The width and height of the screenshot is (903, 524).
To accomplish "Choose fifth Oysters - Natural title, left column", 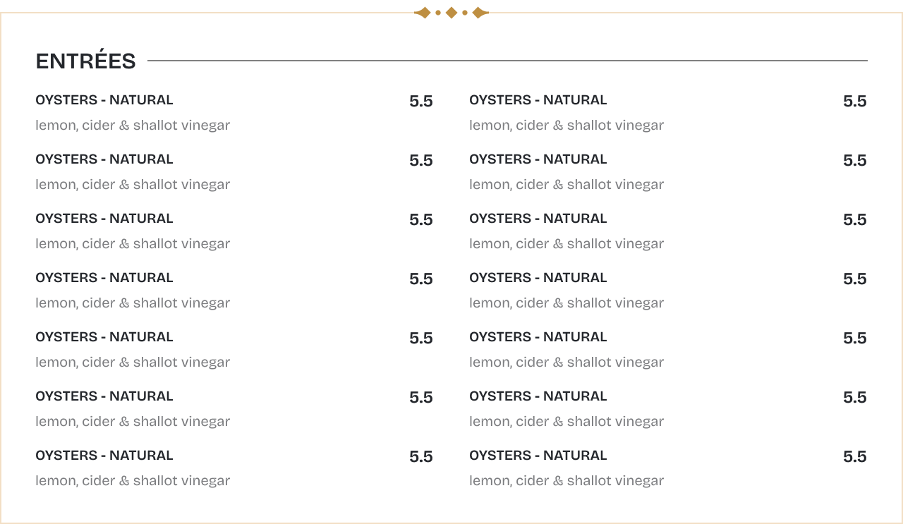I will tap(104, 337).
